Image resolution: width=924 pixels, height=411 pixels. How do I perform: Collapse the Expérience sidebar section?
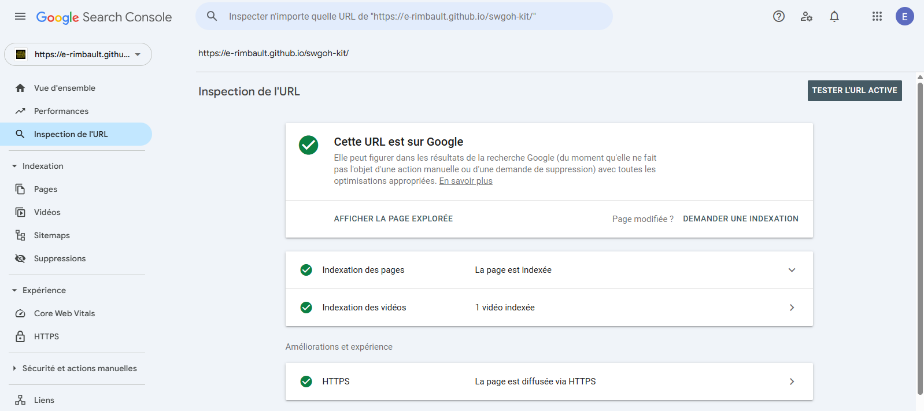(14, 290)
